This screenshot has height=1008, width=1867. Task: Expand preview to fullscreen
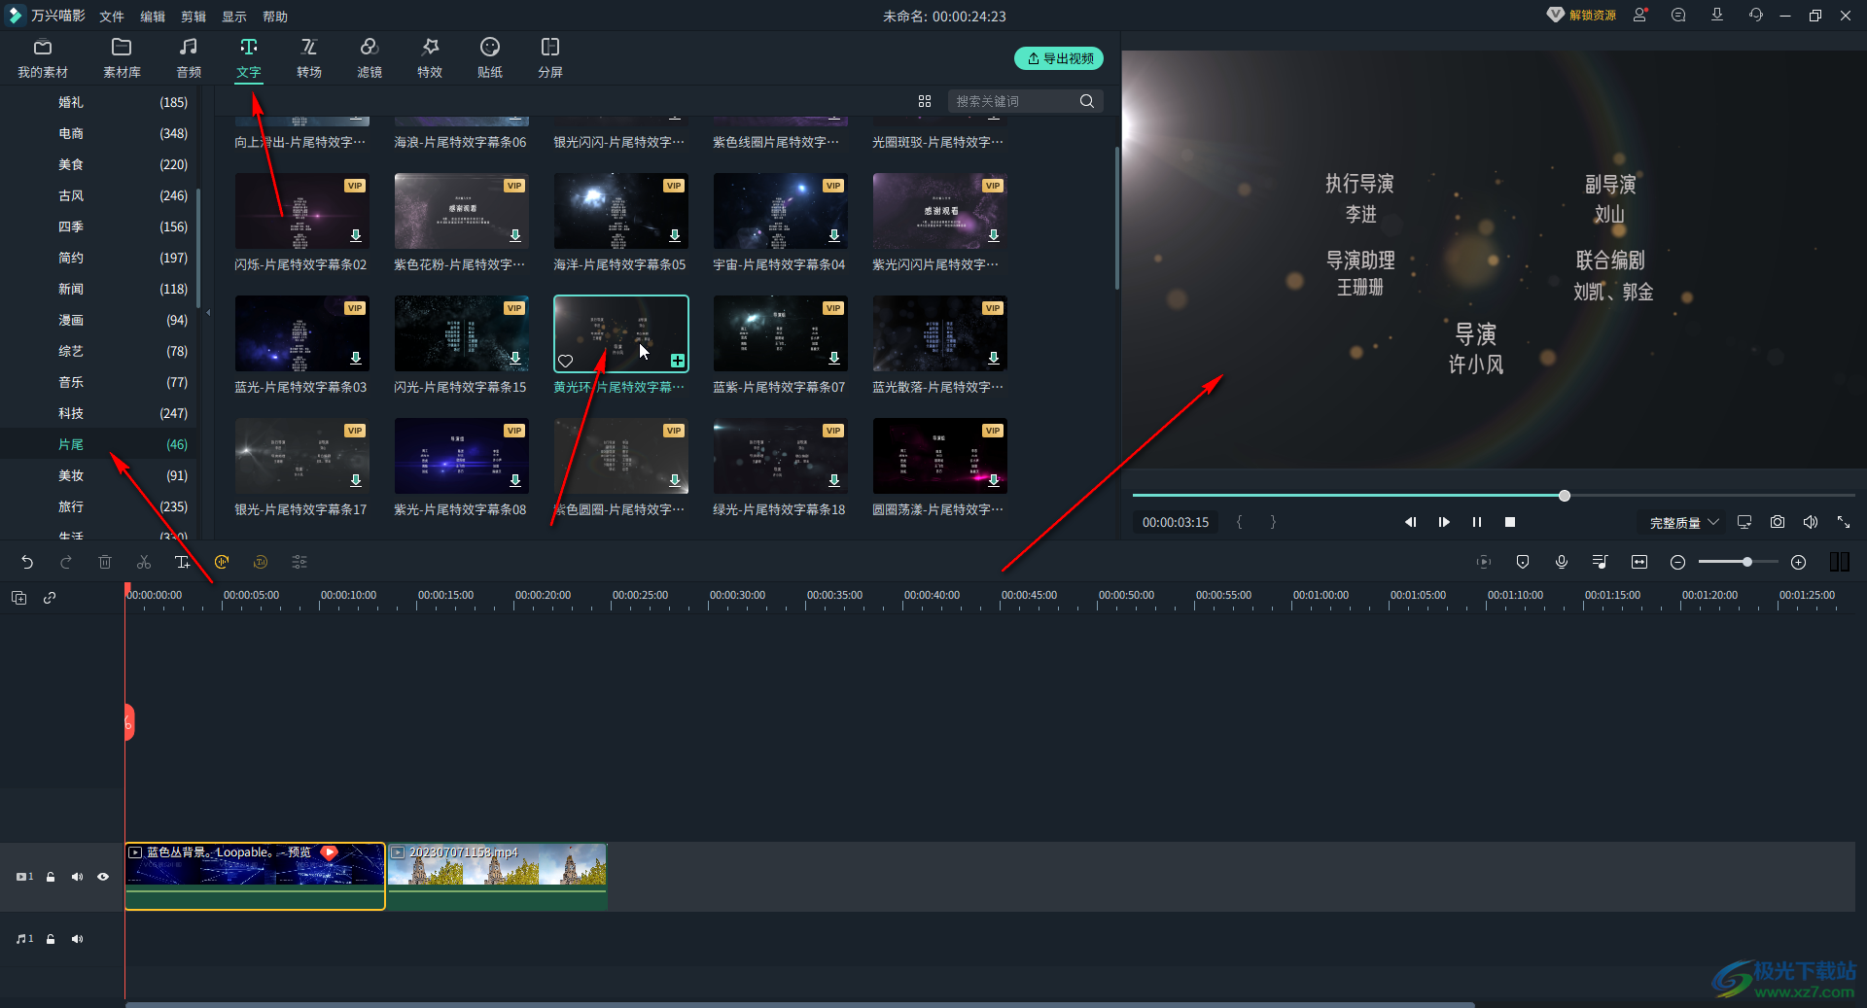click(1844, 522)
